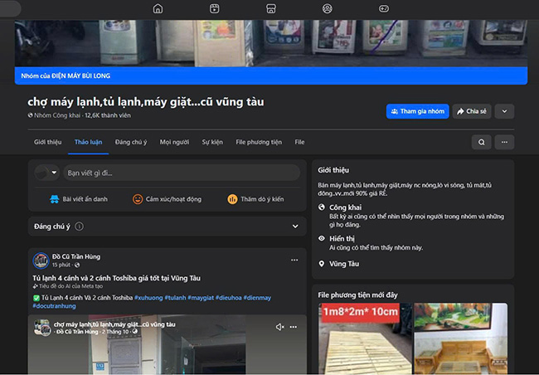This screenshot has height=375, width=539.
Task: Switch to the Sự kiện tab
Action: pos(212,142)
